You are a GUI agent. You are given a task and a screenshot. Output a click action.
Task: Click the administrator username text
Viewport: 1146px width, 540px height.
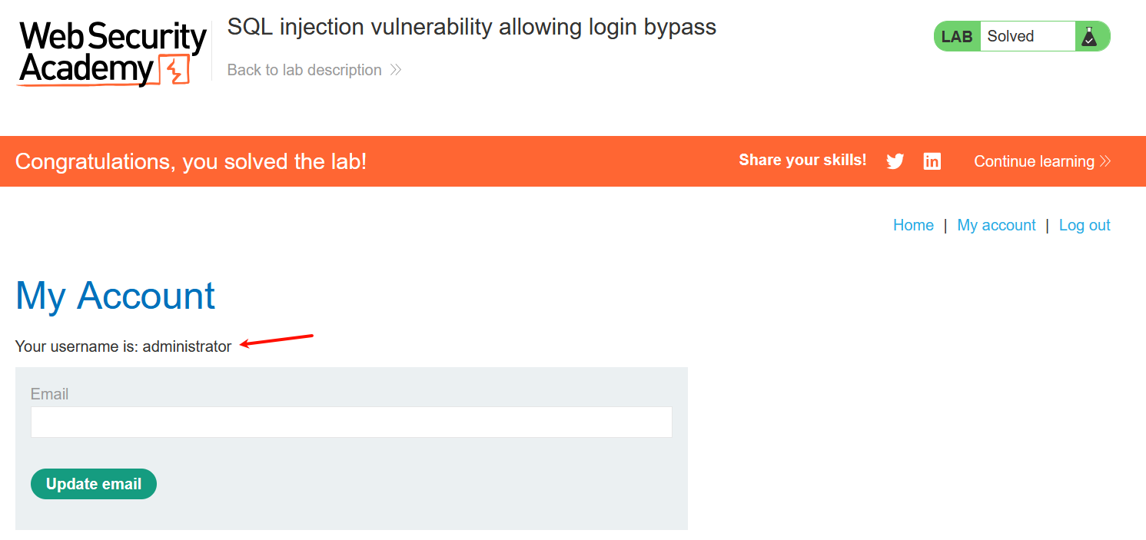coord(187,346)
